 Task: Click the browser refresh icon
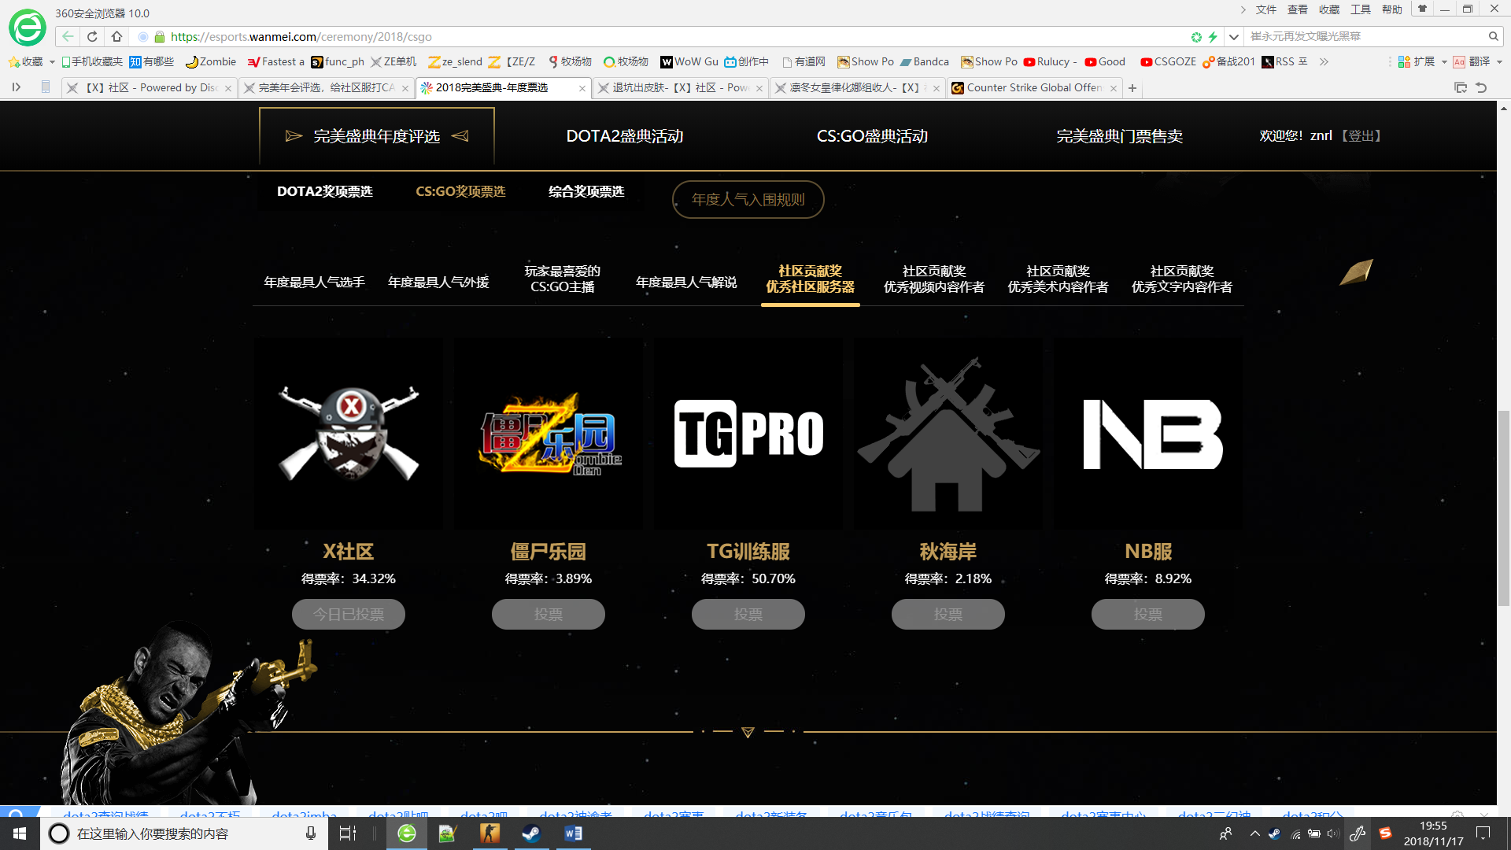tap(92, 36)
